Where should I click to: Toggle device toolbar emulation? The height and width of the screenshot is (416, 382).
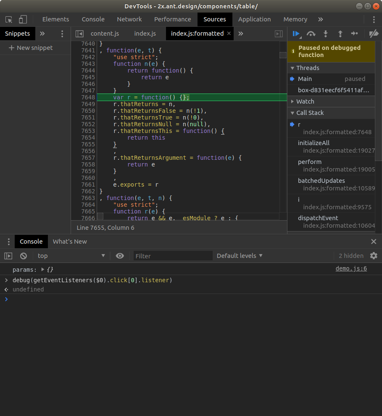point(23,19)
